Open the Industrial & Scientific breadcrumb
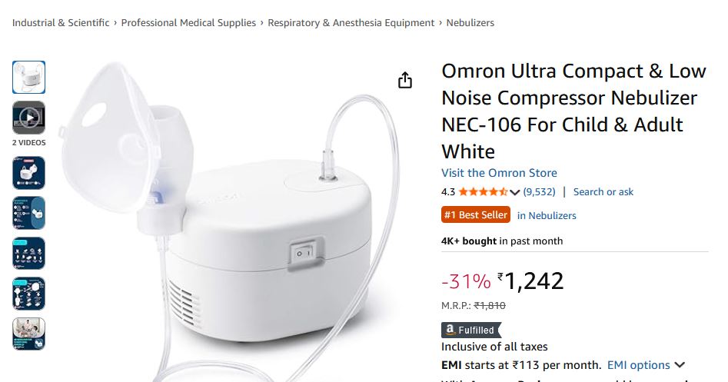The width and height of the screenshot is (728, 382). coord(61,23)
